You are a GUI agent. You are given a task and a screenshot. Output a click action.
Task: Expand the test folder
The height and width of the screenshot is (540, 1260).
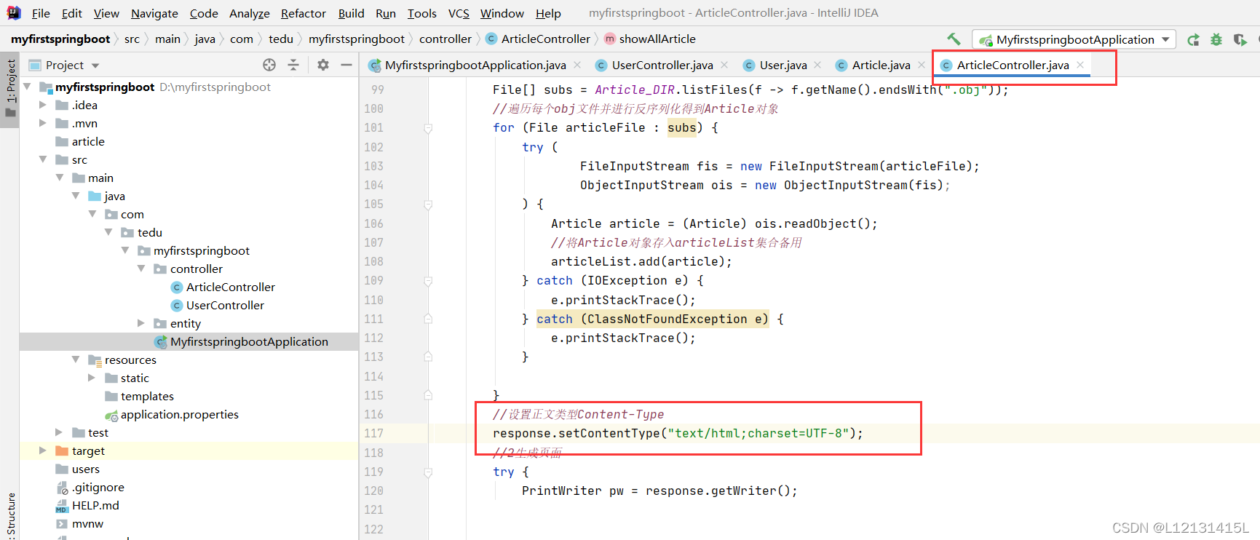click(x=59, y=432)
